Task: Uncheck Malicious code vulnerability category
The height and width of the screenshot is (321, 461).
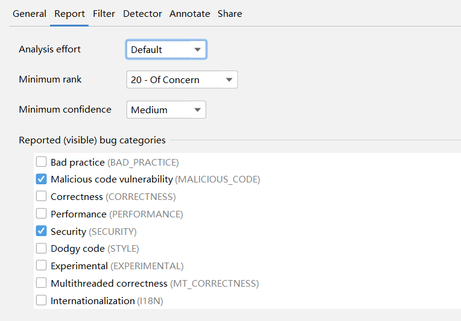Action: [42, 179]
